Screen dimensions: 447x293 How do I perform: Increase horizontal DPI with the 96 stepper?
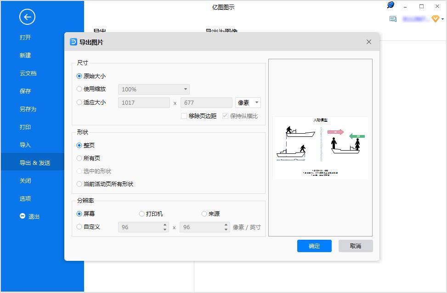click(164, 225)
